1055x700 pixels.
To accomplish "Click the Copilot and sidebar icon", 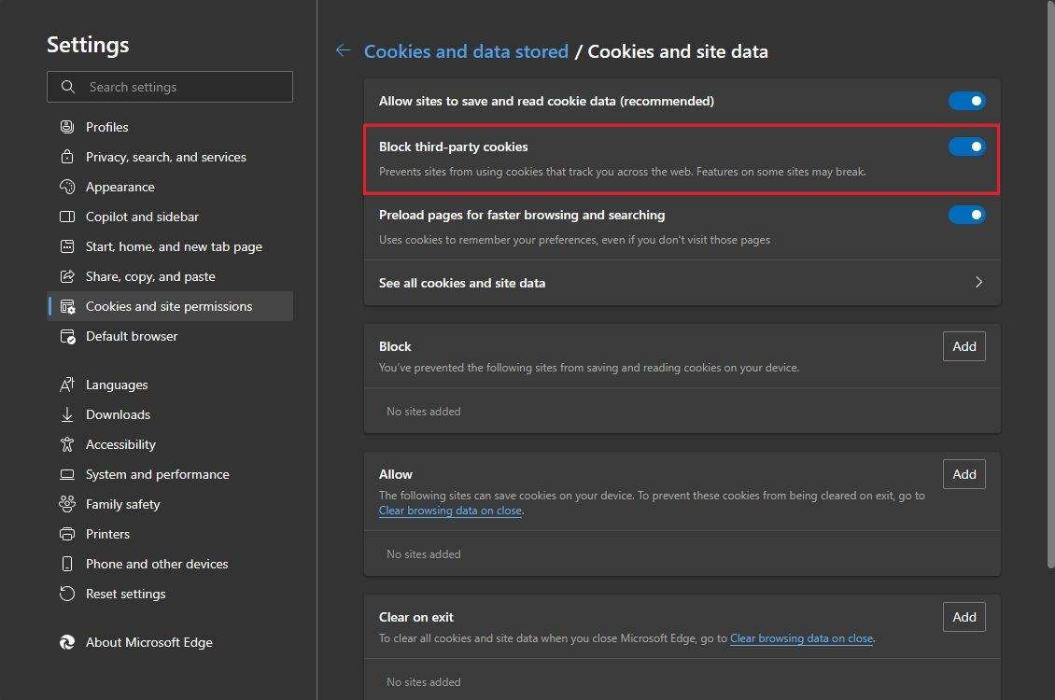I will (68, 217).
